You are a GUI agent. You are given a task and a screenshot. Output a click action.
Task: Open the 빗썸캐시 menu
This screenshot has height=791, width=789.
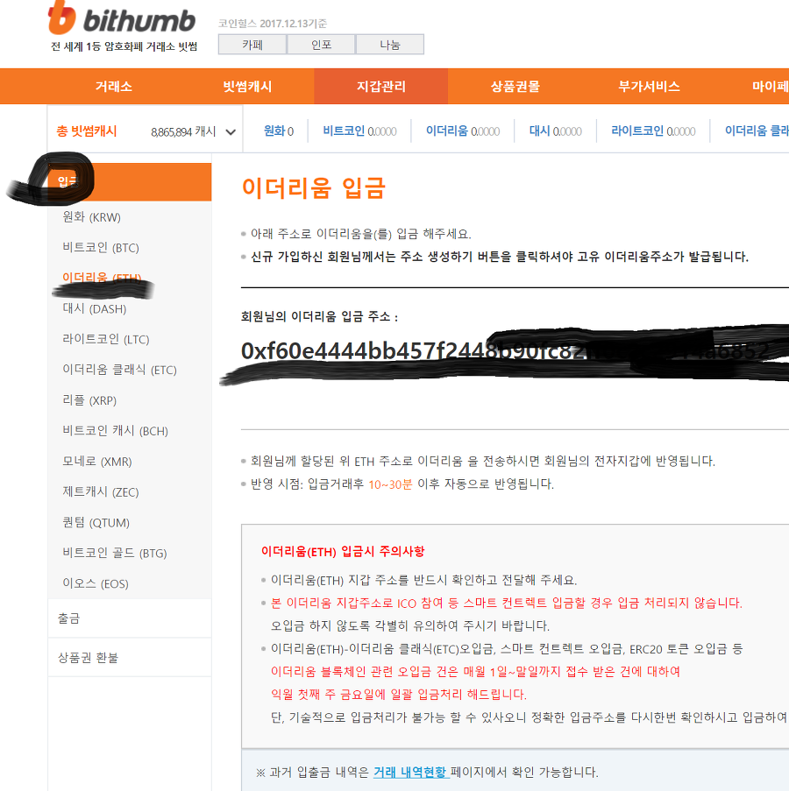click(x=245, y=86)
